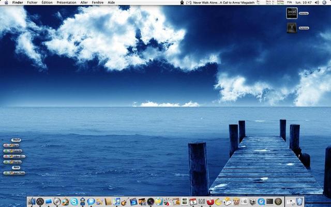
Task: Open the Aller menu
Action: pos(84,3)
